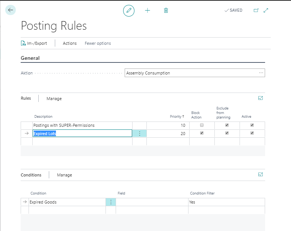Click the Aktion field with Assembly Consumption
Viewport: 291px width, 231px height.
[195, 73]
